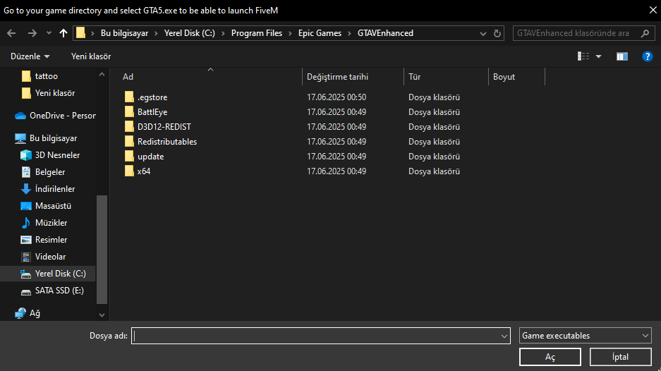Screen dimensions: 661x371
Task: Expand chevron after Program Files breadcrumb
Action: click(290, 33)
